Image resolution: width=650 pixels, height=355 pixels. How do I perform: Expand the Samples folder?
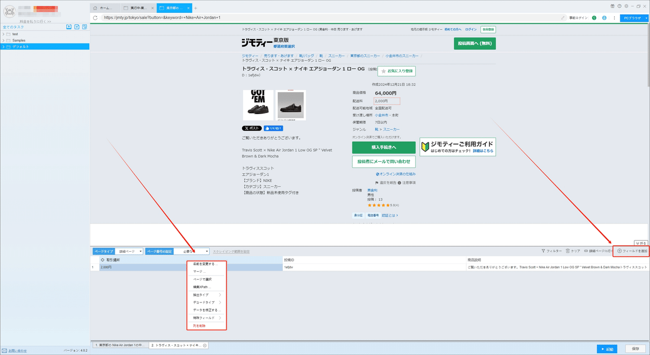[x=4, y=41]
